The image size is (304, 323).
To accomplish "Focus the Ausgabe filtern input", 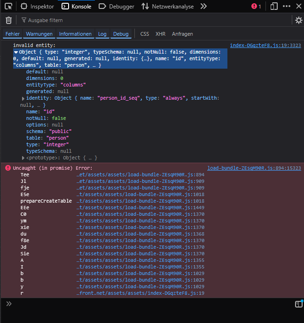I will (x=155, y=20).
